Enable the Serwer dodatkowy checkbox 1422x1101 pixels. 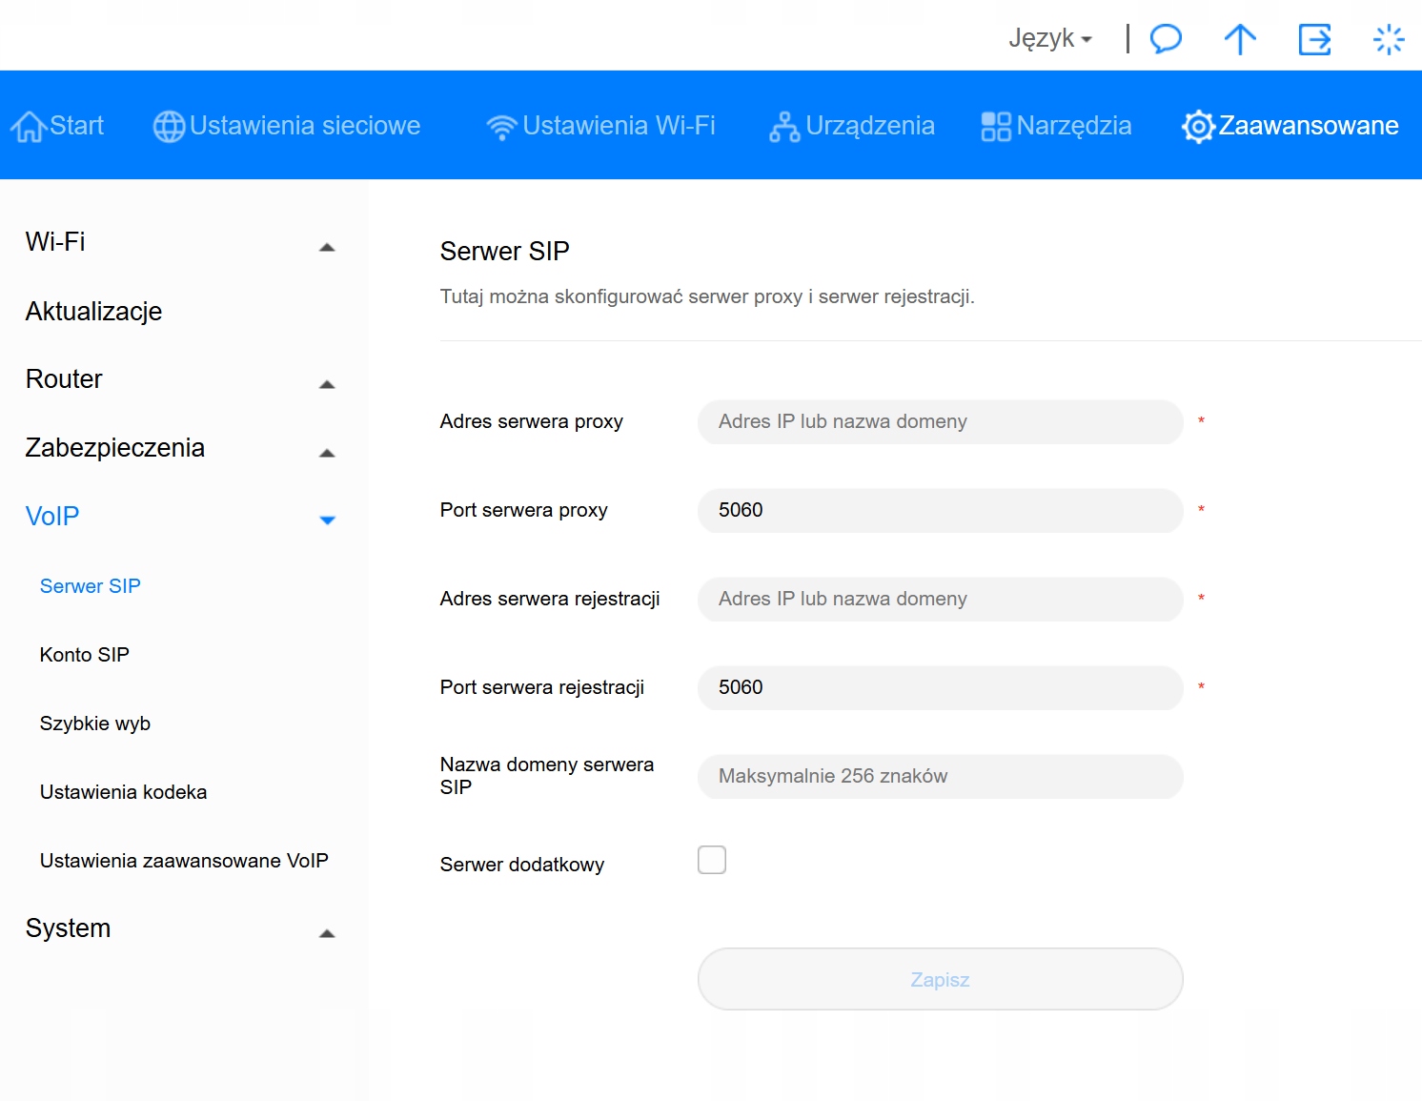click(712, 860)
